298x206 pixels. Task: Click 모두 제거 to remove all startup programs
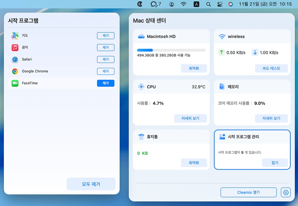[x=91, y=184]
